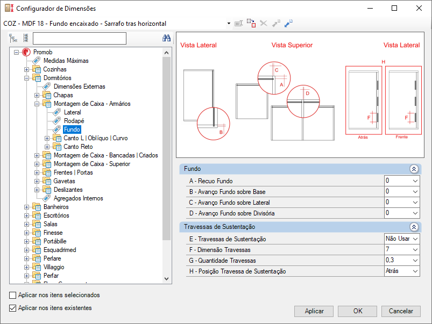Select the Escritórios tree item
The width and height of the screenshot is (432, 324).
coord(56,215)
